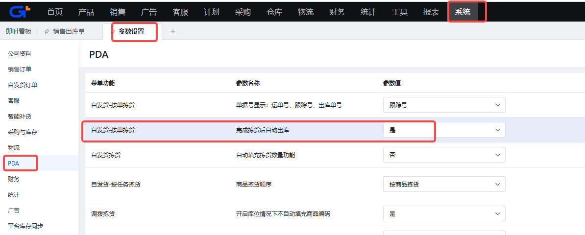Open the 仓库 top menu

tap(274, 12)
